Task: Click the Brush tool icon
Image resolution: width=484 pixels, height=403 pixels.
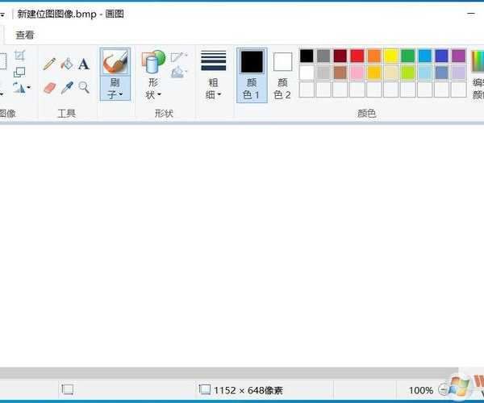Action: (115, 62)
